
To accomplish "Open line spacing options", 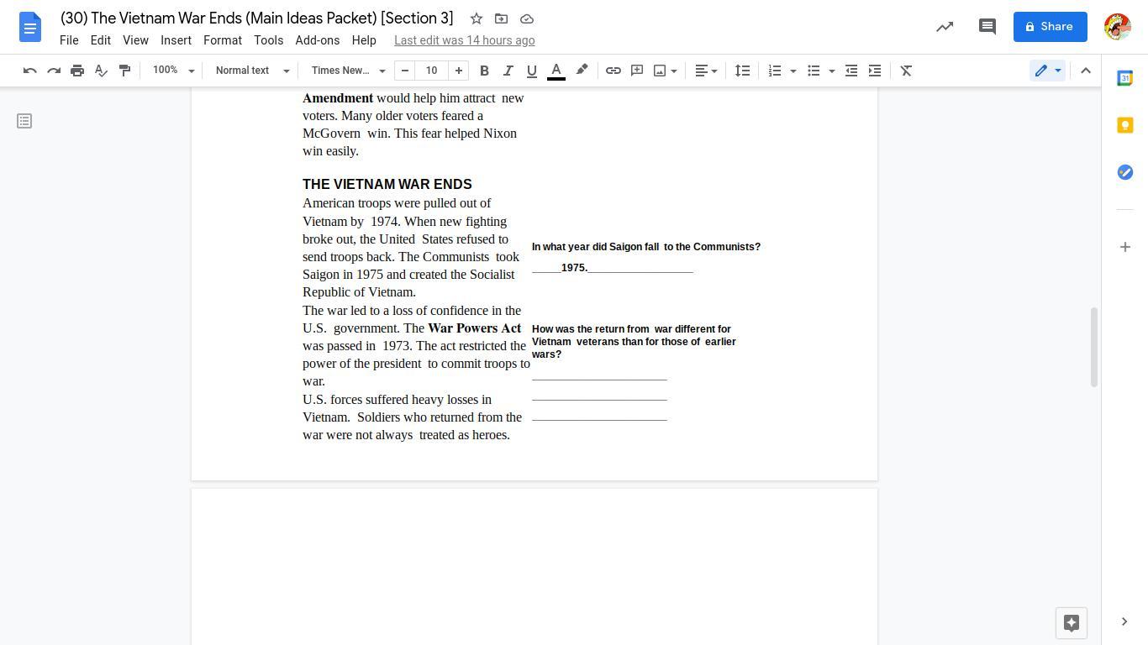I will tap(742, 71).
